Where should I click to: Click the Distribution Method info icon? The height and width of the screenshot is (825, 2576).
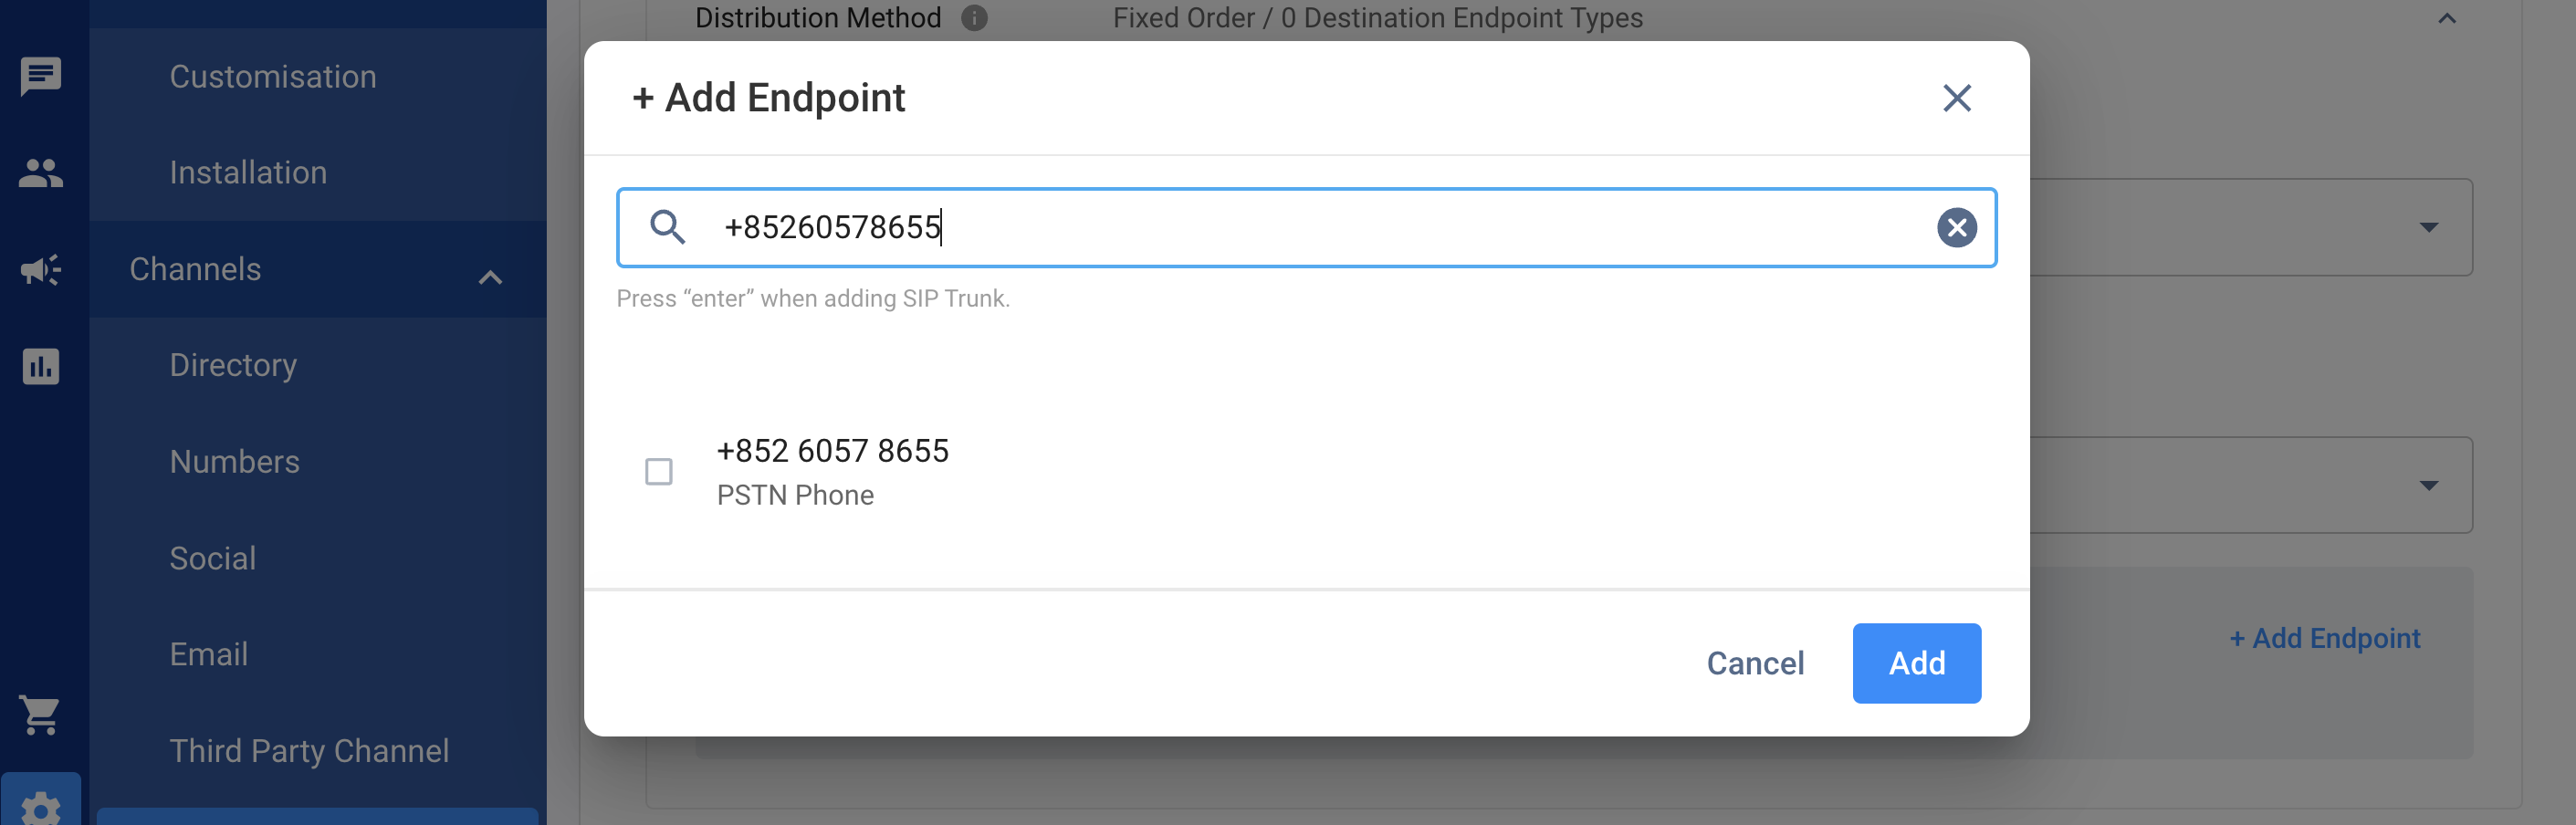tap(973, 18)
